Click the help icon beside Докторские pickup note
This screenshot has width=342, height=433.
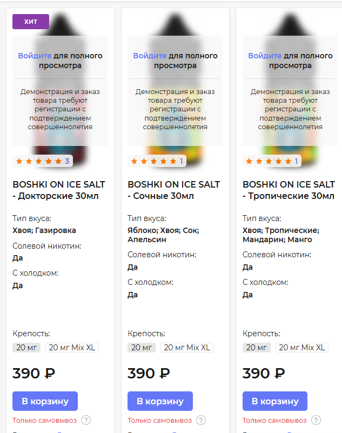tap(86, 420)
